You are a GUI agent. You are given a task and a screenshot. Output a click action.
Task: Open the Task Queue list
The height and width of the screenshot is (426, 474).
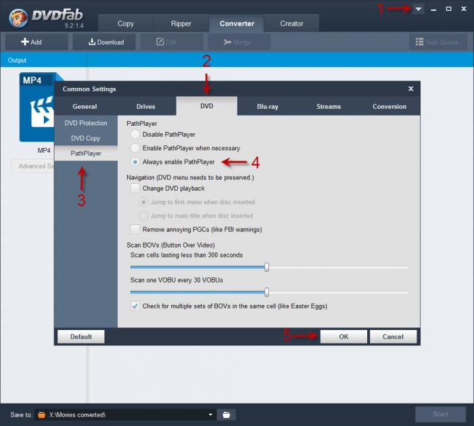[x=438, y=42]
